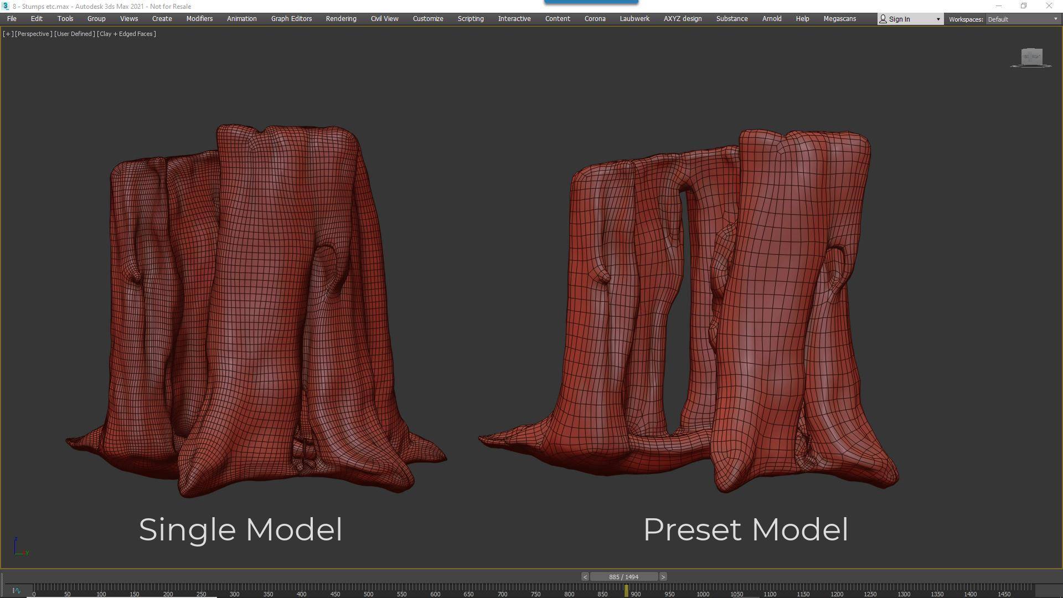Open the Rendering menu
The height and width of the screenshot is (598, 1063).
pos(340,18)
